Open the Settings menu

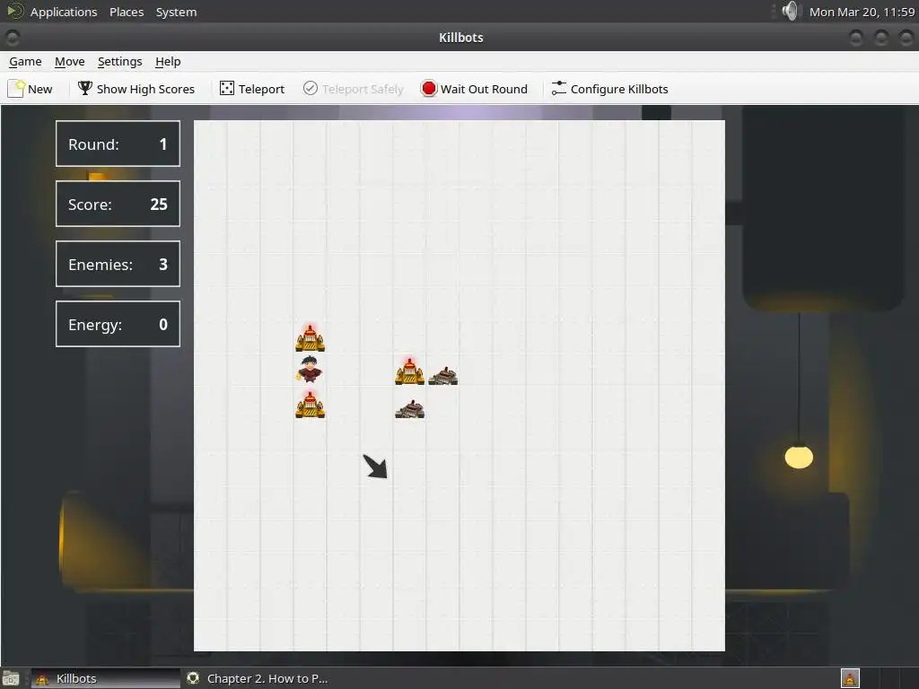(119, 62)
